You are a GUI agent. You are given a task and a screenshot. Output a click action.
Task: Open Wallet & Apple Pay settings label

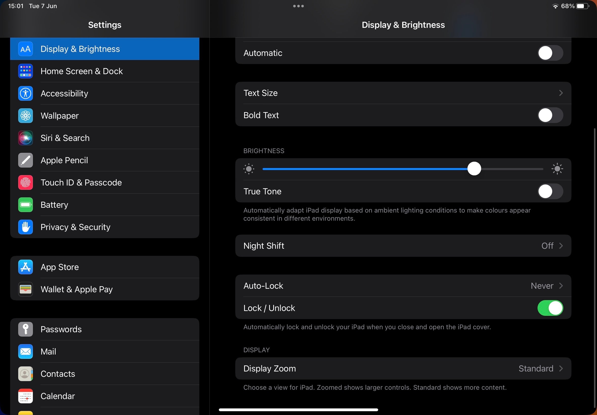[77, 289]
